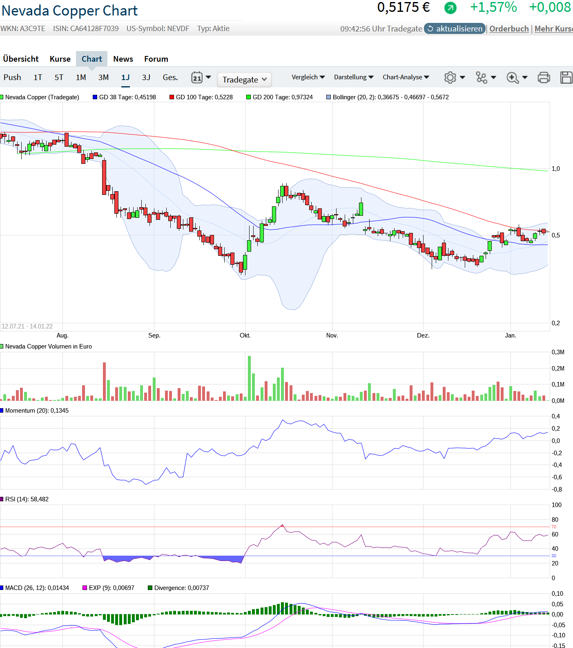
Task: Click the 'Sep.' month label on the axis
Action: (154, 335)
